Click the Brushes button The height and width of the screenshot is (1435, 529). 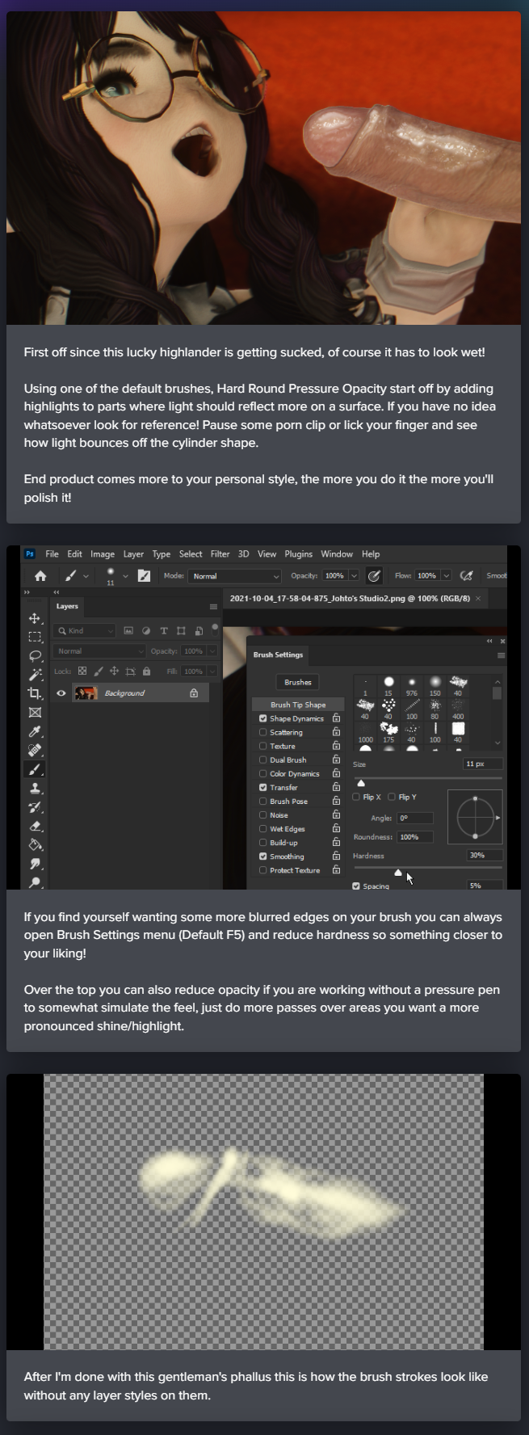point(297,682)
